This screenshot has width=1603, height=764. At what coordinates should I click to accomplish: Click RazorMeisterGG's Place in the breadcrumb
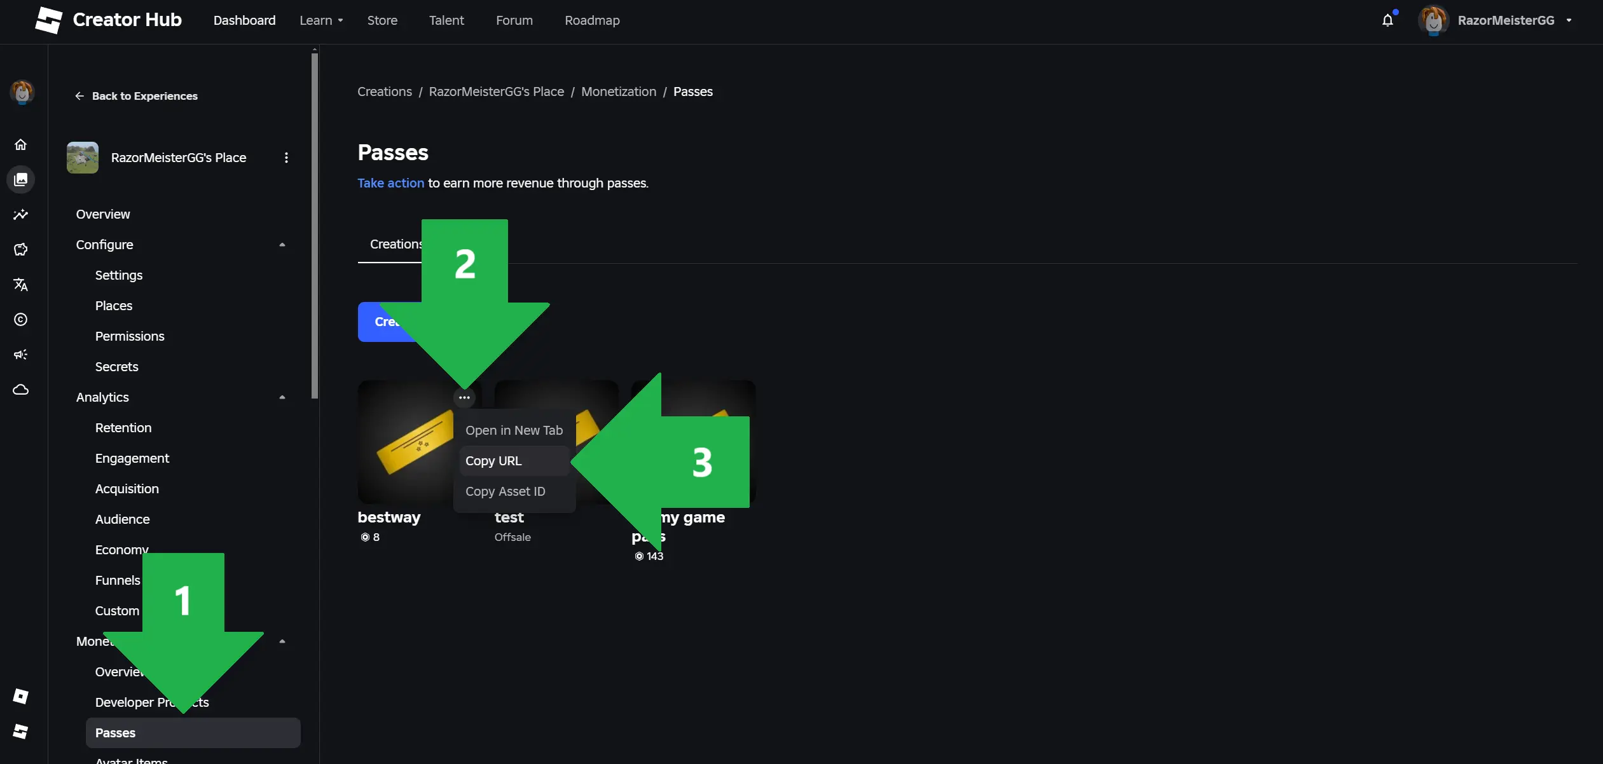497,92
